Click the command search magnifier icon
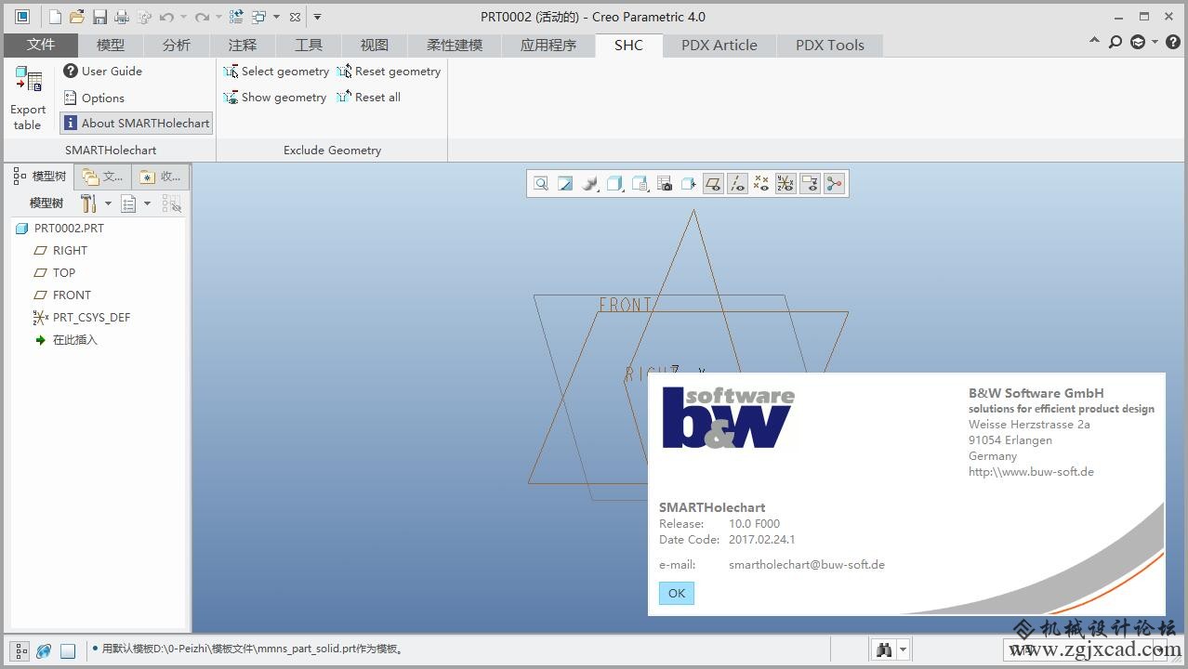This screenshot has height=669, width=1188. click(1115, 42)
